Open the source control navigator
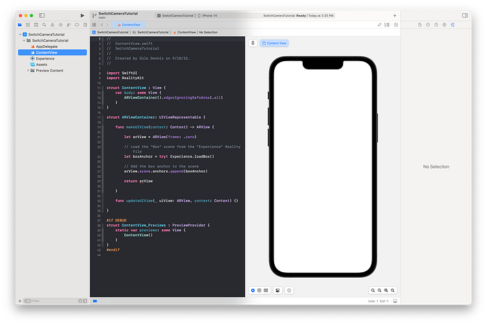This screenshot has width=487, height=325. tap(28, 25)
